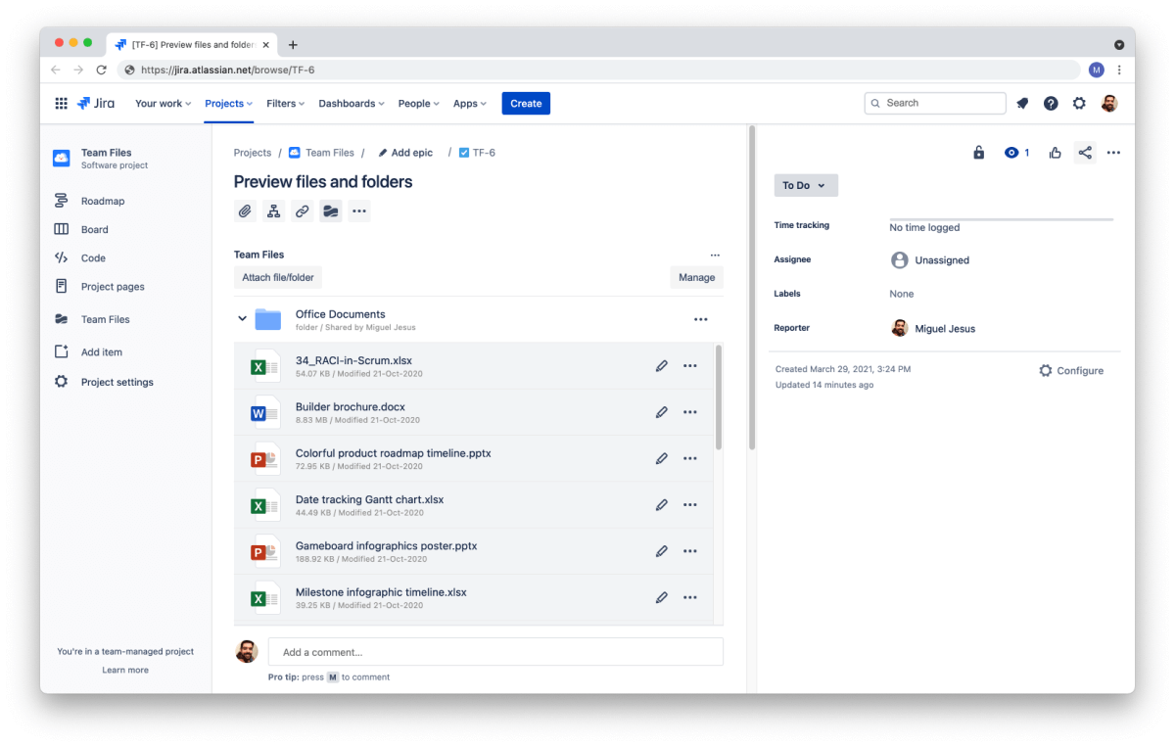The image size is (1175, 746).
Task: Click browser reload button
Action: (101, 70)
